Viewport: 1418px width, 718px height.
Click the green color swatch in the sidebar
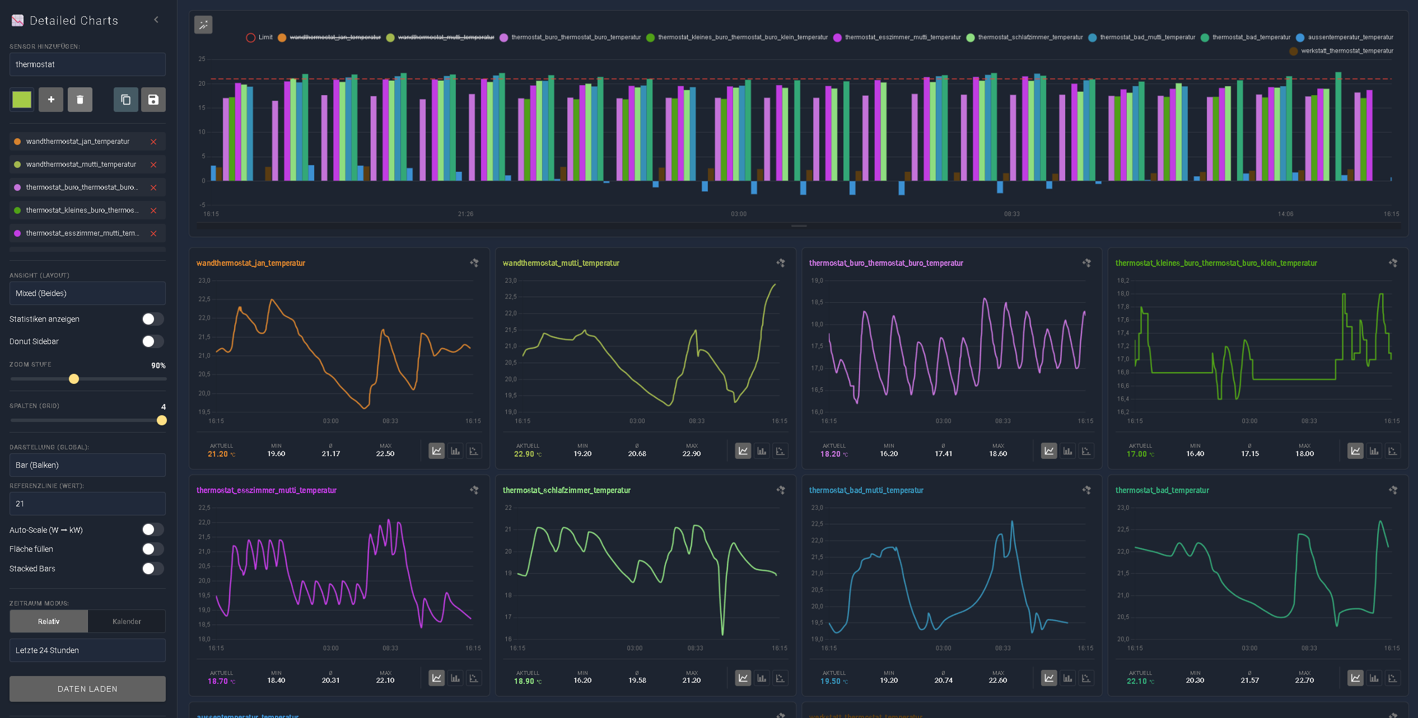[21, 99]
